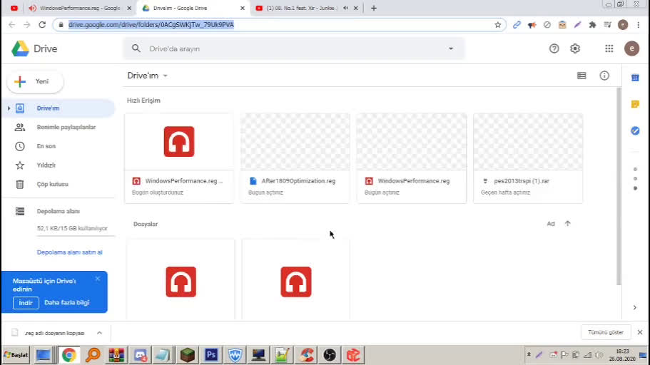Open Çöp kutusu in sidebar
The width and height of the screenshot is (650, 365).
52,184
